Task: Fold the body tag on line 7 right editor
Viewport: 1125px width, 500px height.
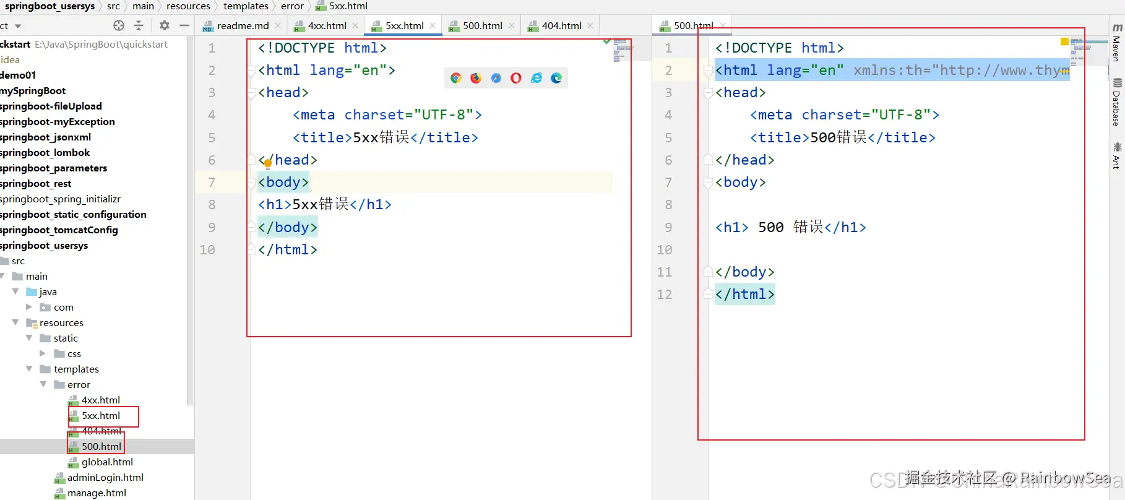Action: [709, 183]
